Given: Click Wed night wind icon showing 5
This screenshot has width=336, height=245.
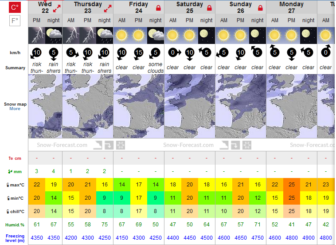Looking at the screenshot, I should click(x=54, y=54).
